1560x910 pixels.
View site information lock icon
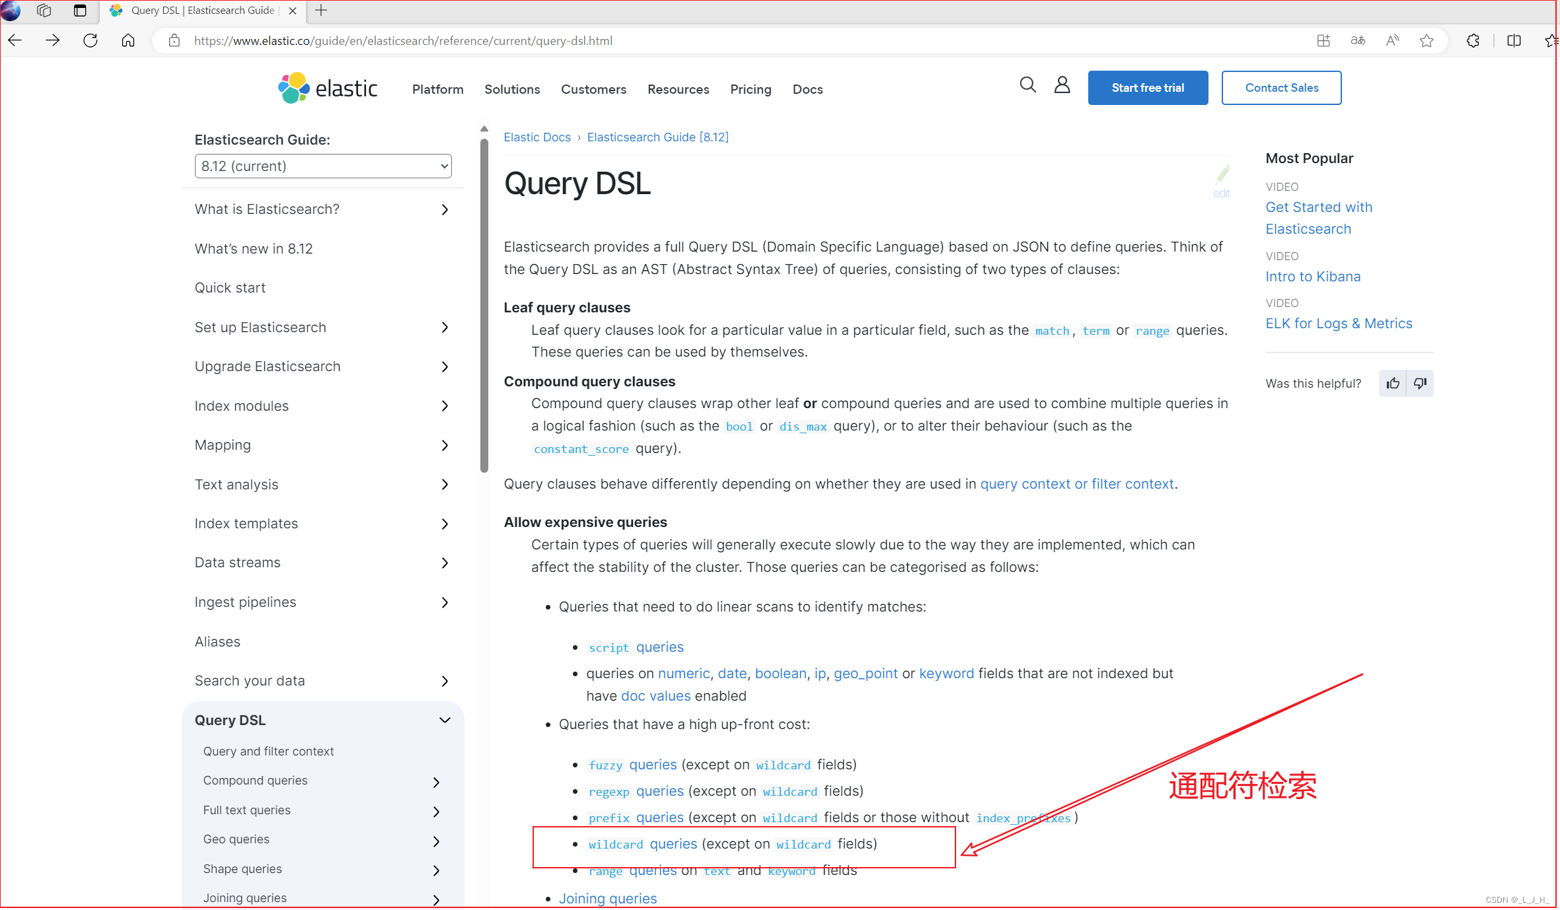pos(174,41)
